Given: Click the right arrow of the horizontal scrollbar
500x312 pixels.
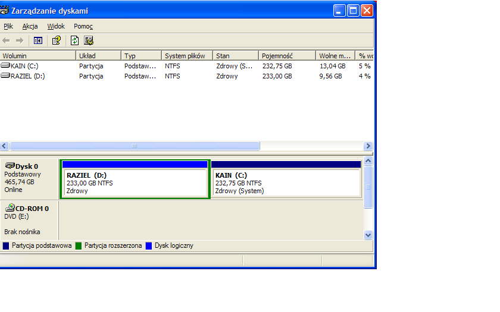Looking at the screenshot, I should [x=368, y=146].
